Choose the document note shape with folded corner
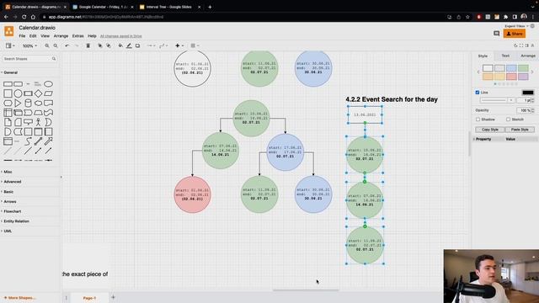Screen dimensions: 539x303 [8, 122]
